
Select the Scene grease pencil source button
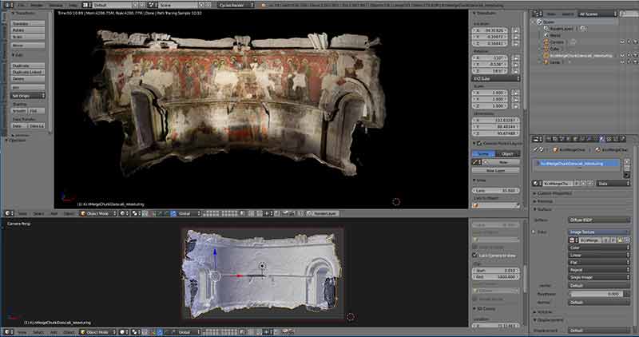click(484, 153)
